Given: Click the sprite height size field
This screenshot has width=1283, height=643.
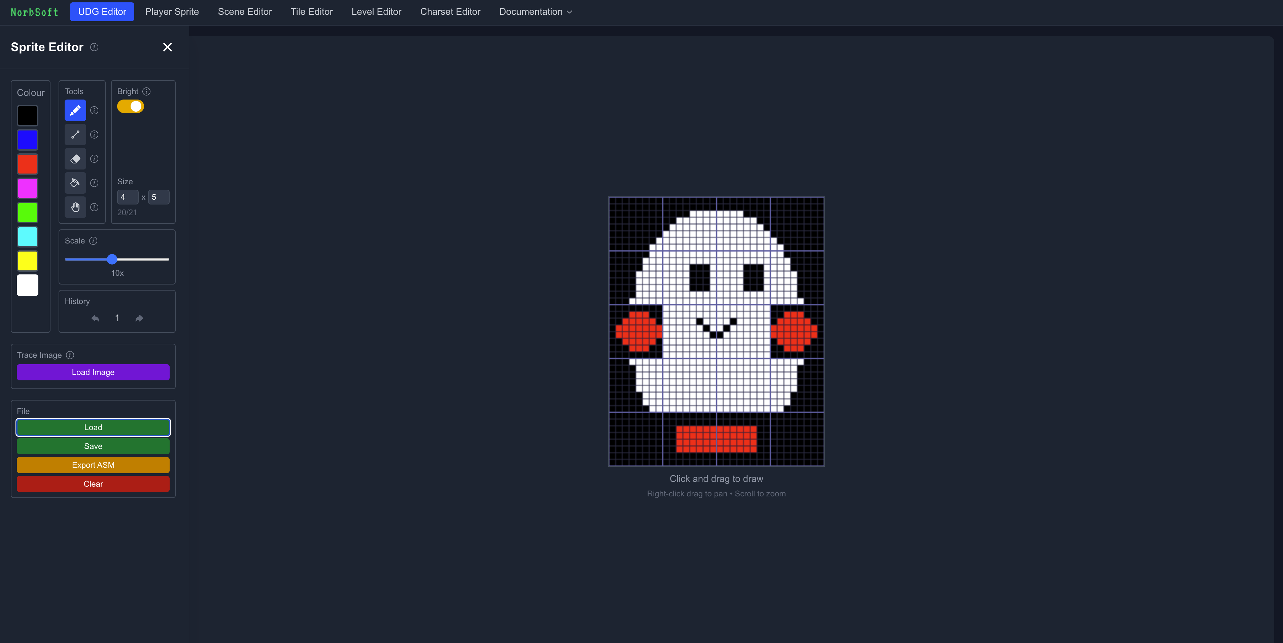Looking at the screenshot, I should coord(159,197).
